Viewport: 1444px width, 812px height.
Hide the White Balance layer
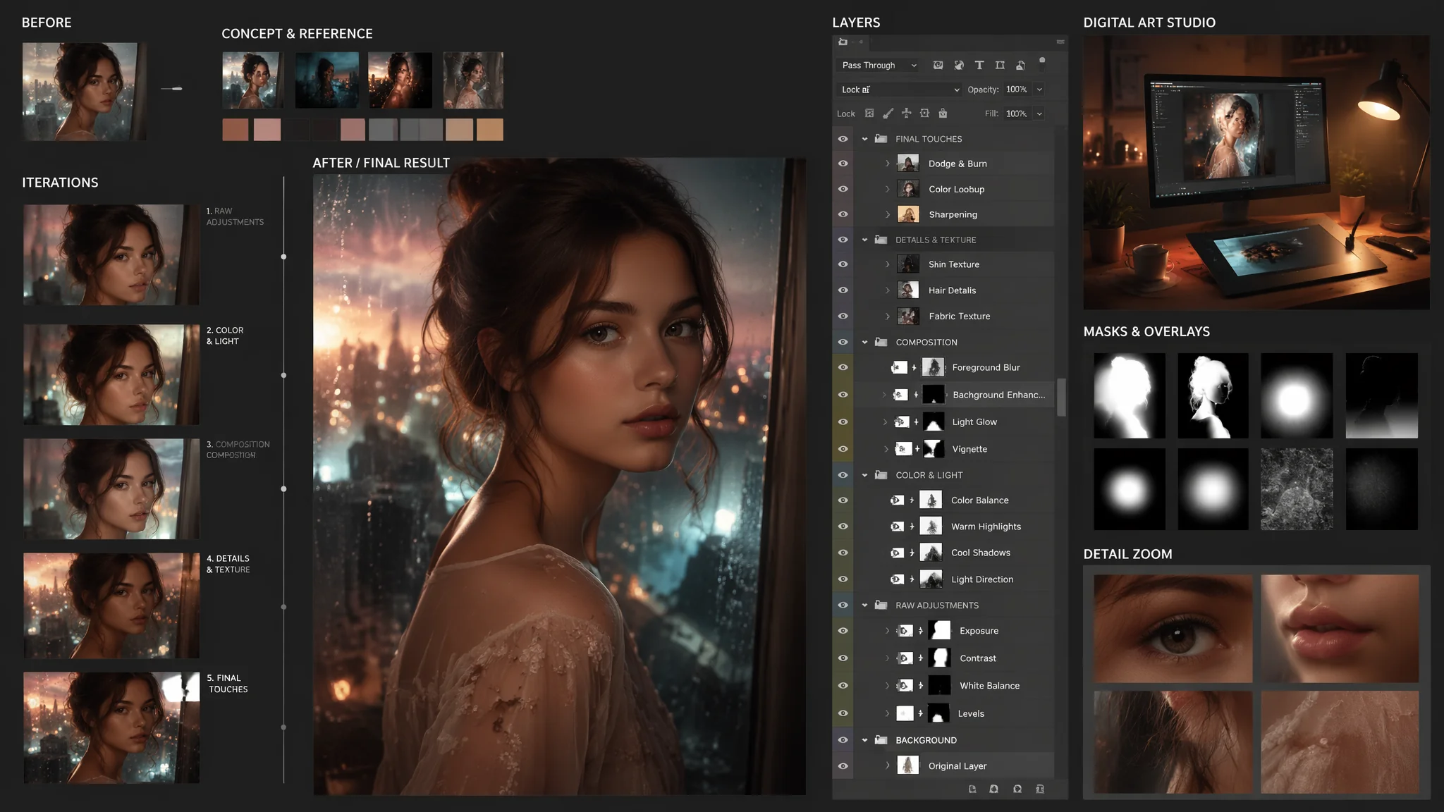click(x=843, y=686)
